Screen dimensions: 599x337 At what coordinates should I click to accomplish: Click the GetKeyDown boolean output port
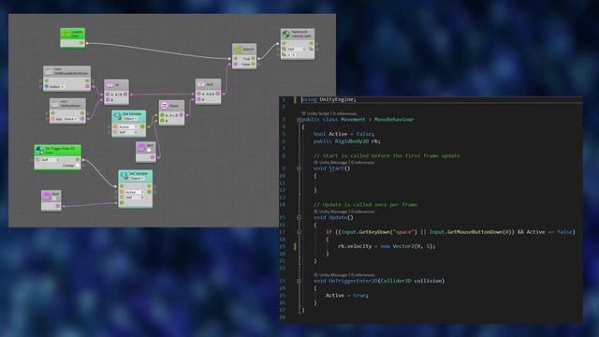click(81, 119)
